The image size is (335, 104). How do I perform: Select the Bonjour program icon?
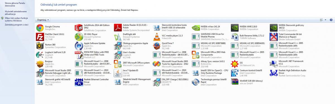[40, 64]
